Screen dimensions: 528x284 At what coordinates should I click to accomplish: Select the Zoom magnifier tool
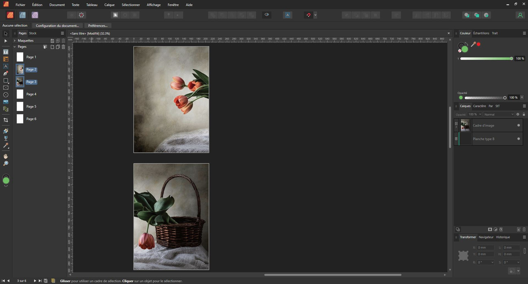tap(6, 164)
